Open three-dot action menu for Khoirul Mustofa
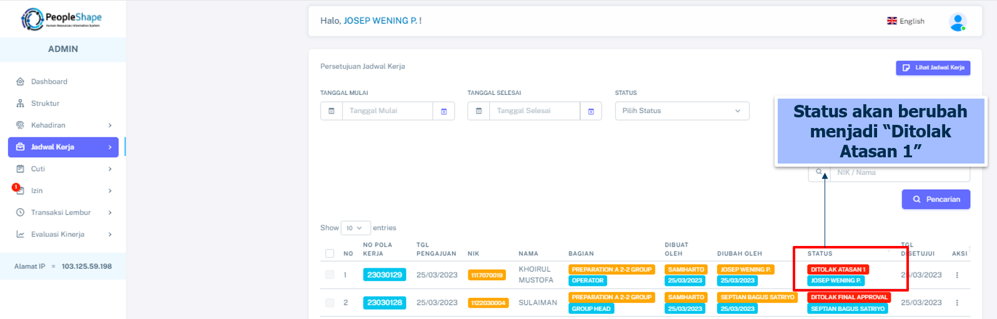The image size is (997, 319). (957, 275)
